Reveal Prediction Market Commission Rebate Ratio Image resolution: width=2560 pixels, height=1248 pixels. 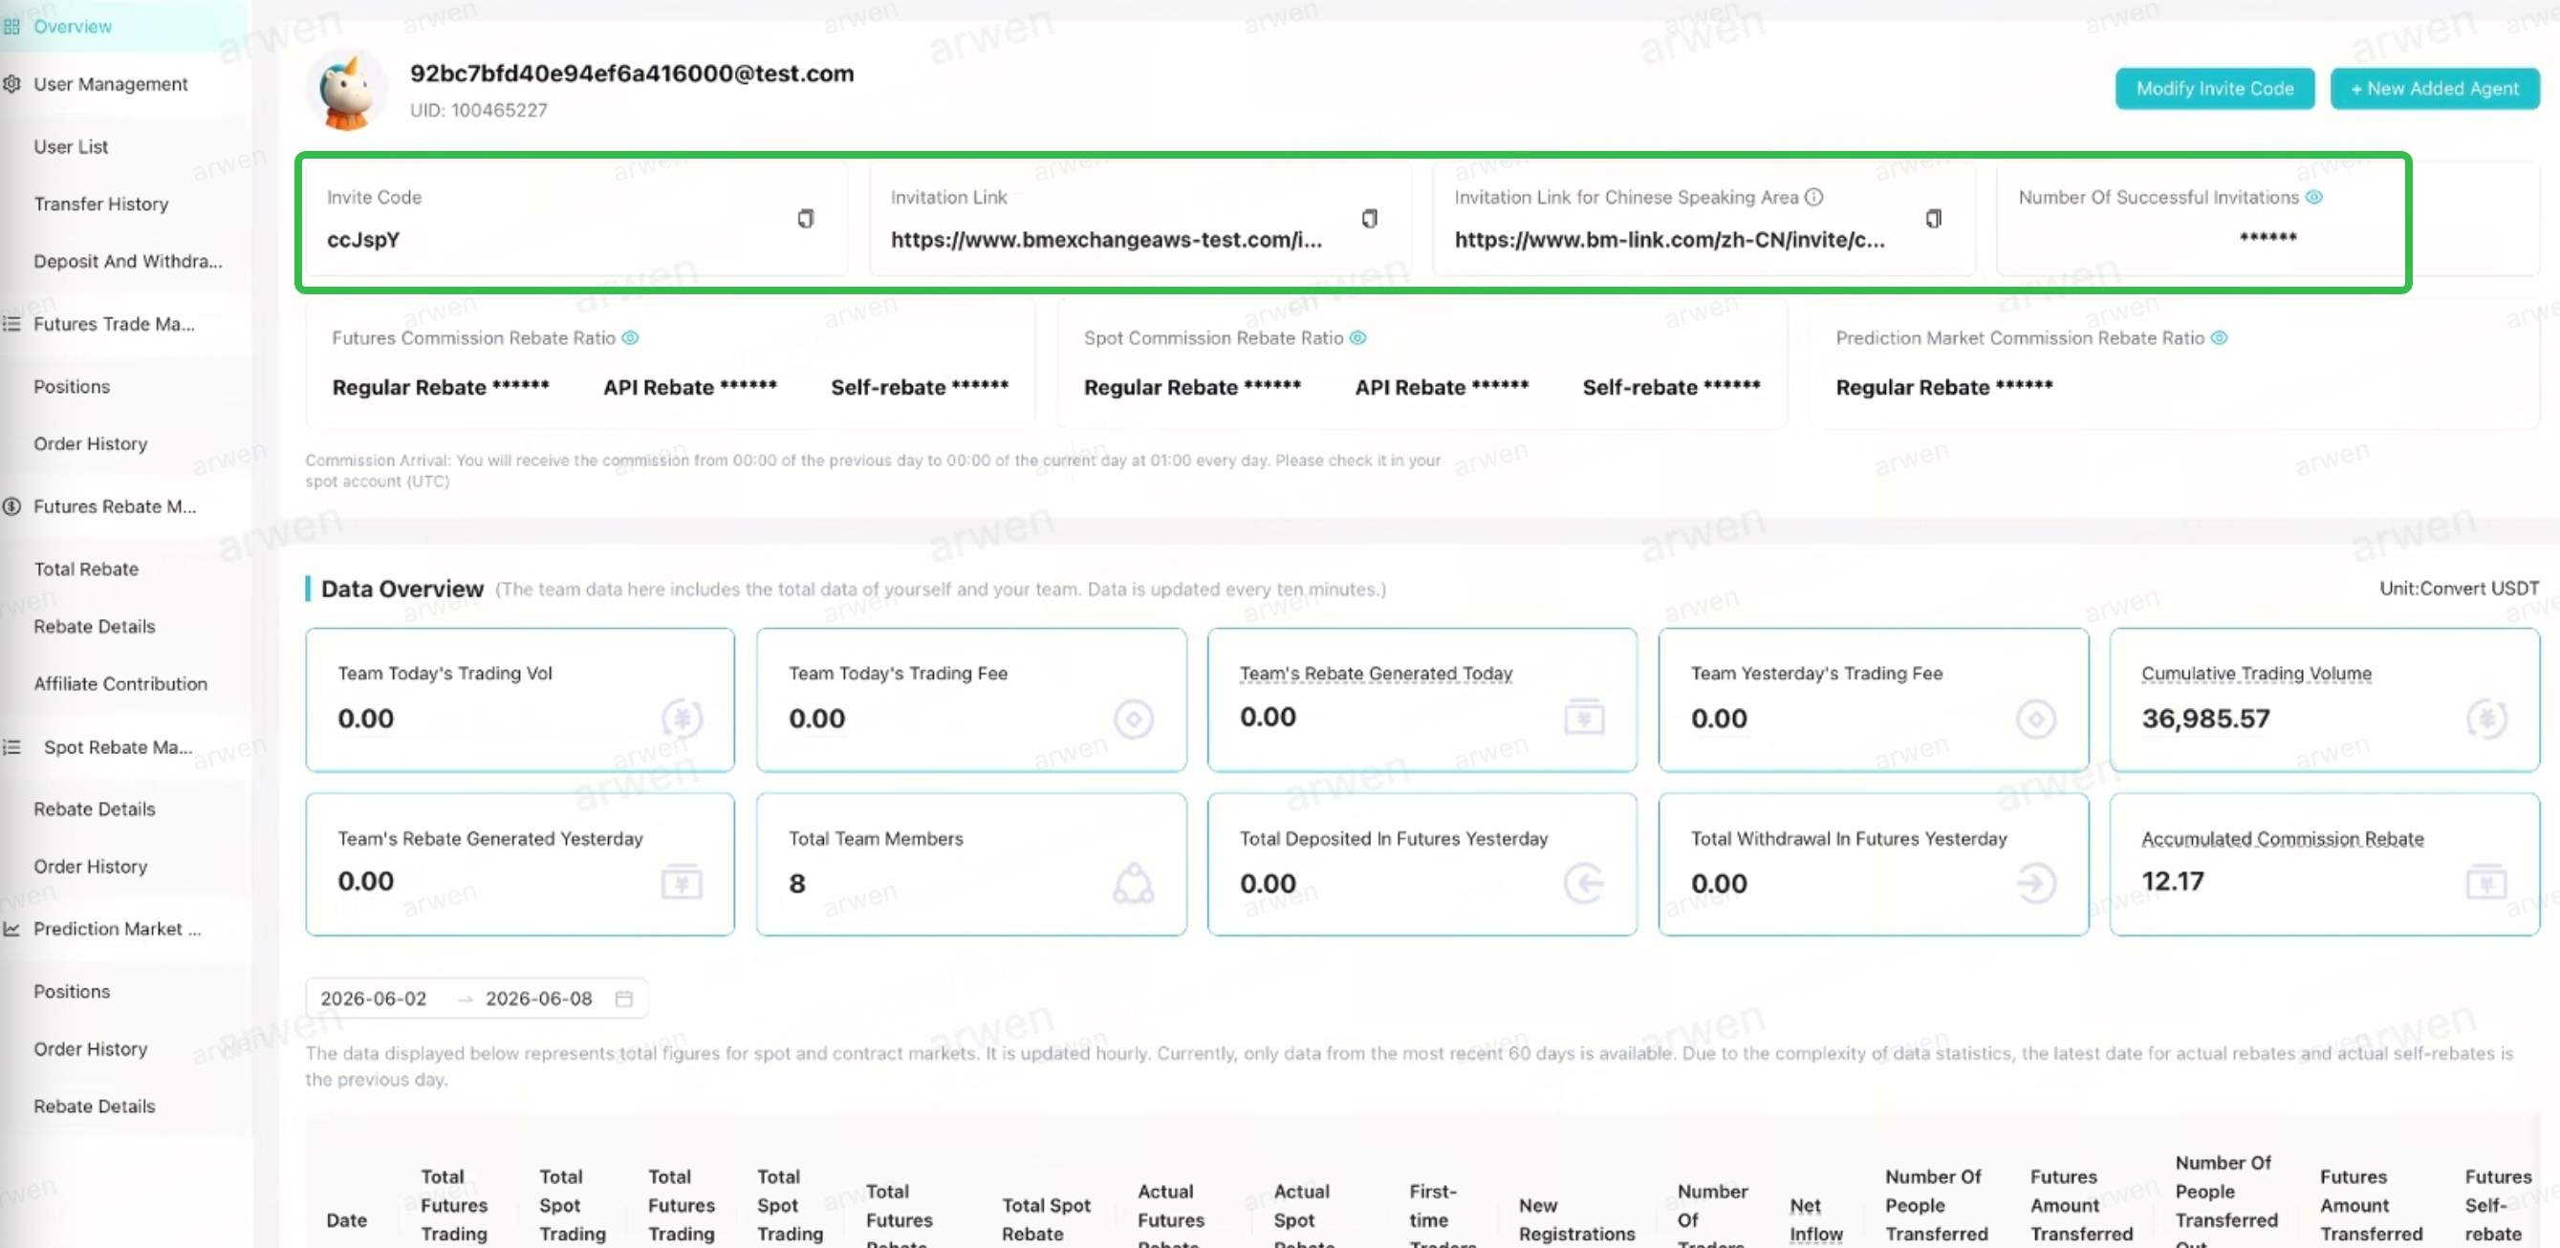pos(2219,338)
